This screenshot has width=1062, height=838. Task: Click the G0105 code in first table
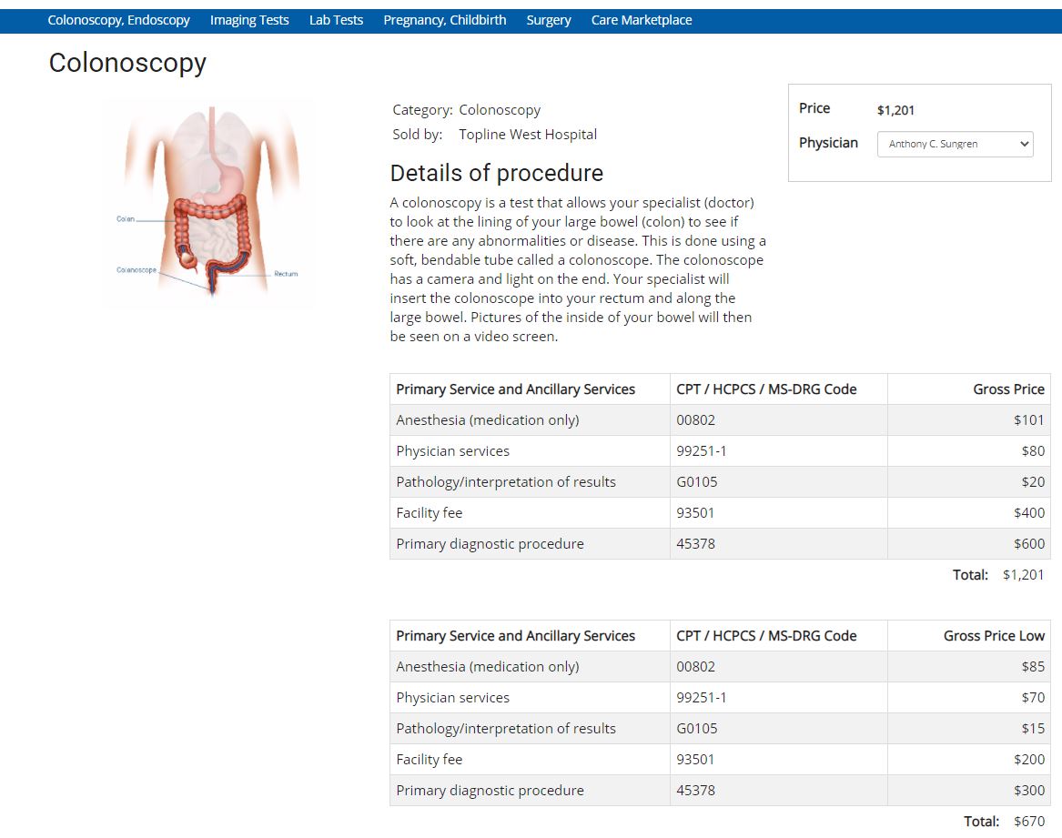696,482
